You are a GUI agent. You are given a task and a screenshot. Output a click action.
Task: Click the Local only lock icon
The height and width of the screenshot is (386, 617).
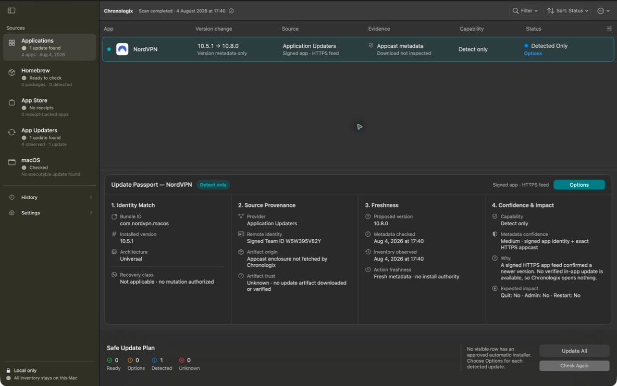[8, 370]
